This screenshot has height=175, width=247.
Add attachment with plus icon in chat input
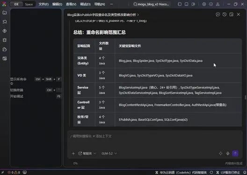click(73, 154)
